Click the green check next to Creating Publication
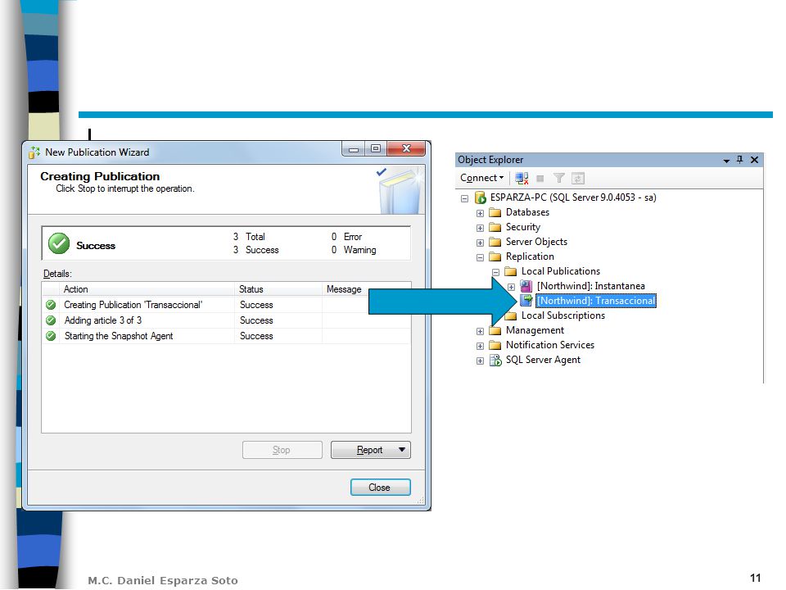This screenshot has width=786, height=590. tap(51, 305)
